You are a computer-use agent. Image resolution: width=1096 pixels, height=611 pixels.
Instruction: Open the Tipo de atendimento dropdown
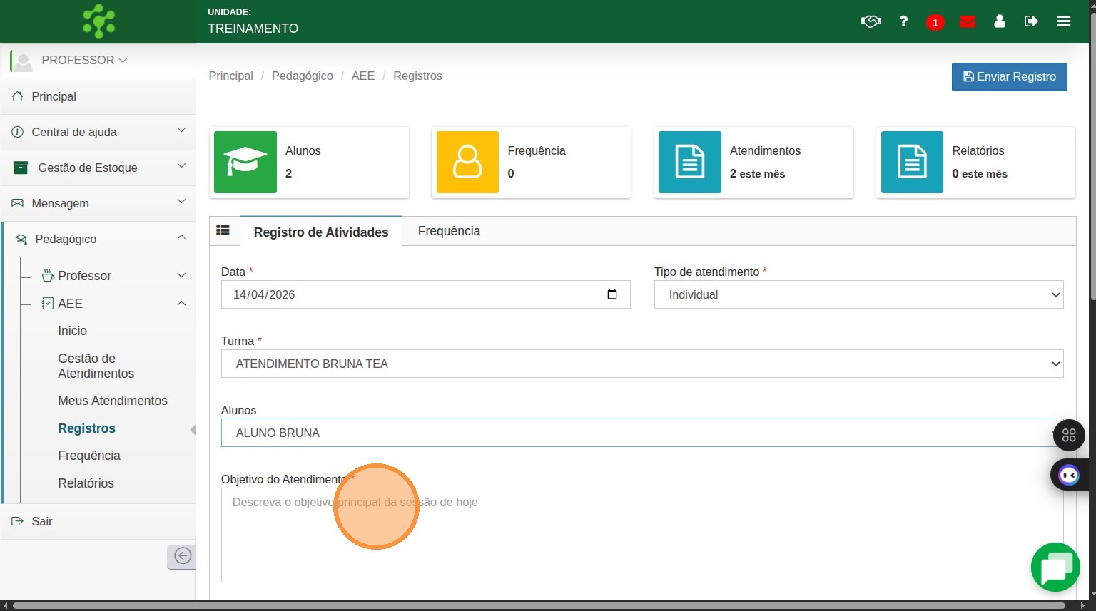[858, 294]
